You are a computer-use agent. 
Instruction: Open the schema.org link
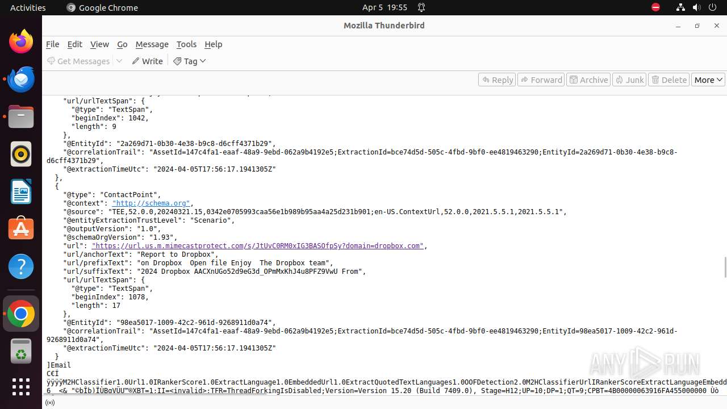point(151,203)
